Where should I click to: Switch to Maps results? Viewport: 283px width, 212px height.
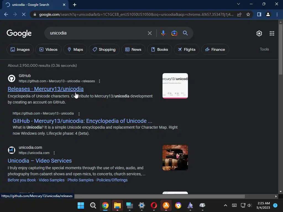point(75,49)
